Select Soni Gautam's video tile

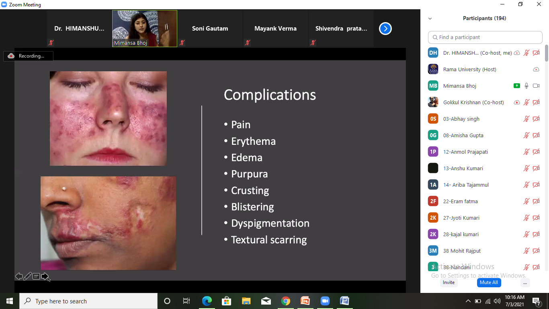[x=210, y=29]
